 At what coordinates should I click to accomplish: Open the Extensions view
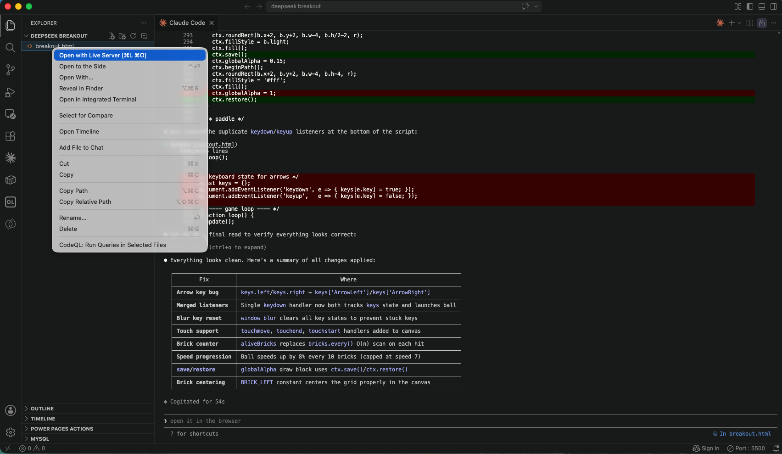click(10, 136)
